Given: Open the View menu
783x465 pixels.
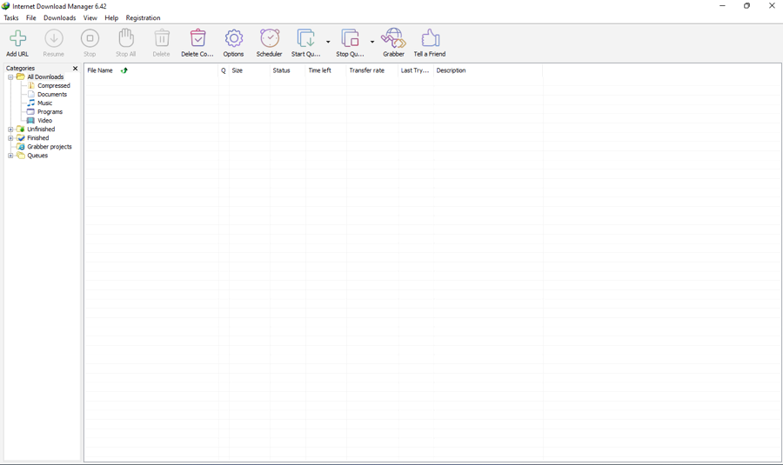Looking at the screenshot, I should (90, 18).
